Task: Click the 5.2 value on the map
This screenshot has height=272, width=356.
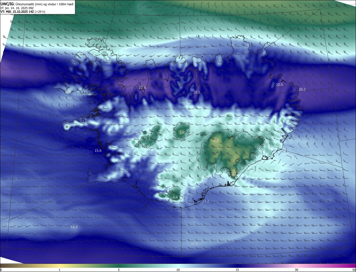Action: pos(148,139)
